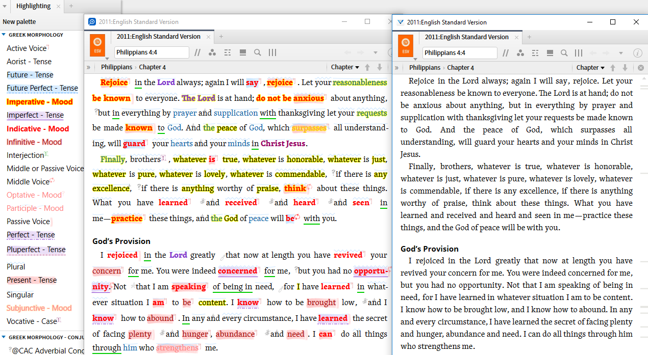Screen dimensions: 648x355
Task: Go to next chapter arrow in right window
Action: [625, 68]
